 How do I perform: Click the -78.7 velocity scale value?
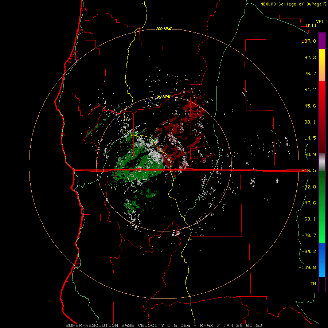(x=309, y=235)
